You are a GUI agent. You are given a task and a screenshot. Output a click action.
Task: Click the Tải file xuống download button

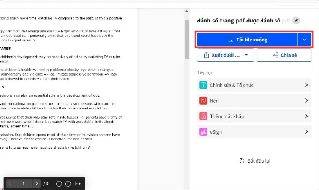coord(247,40)
